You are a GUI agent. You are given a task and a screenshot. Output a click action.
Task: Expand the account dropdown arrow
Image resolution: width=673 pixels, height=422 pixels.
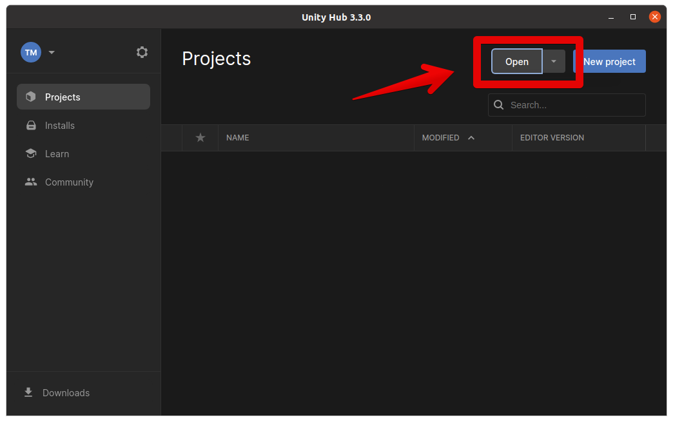coord(52,52)
